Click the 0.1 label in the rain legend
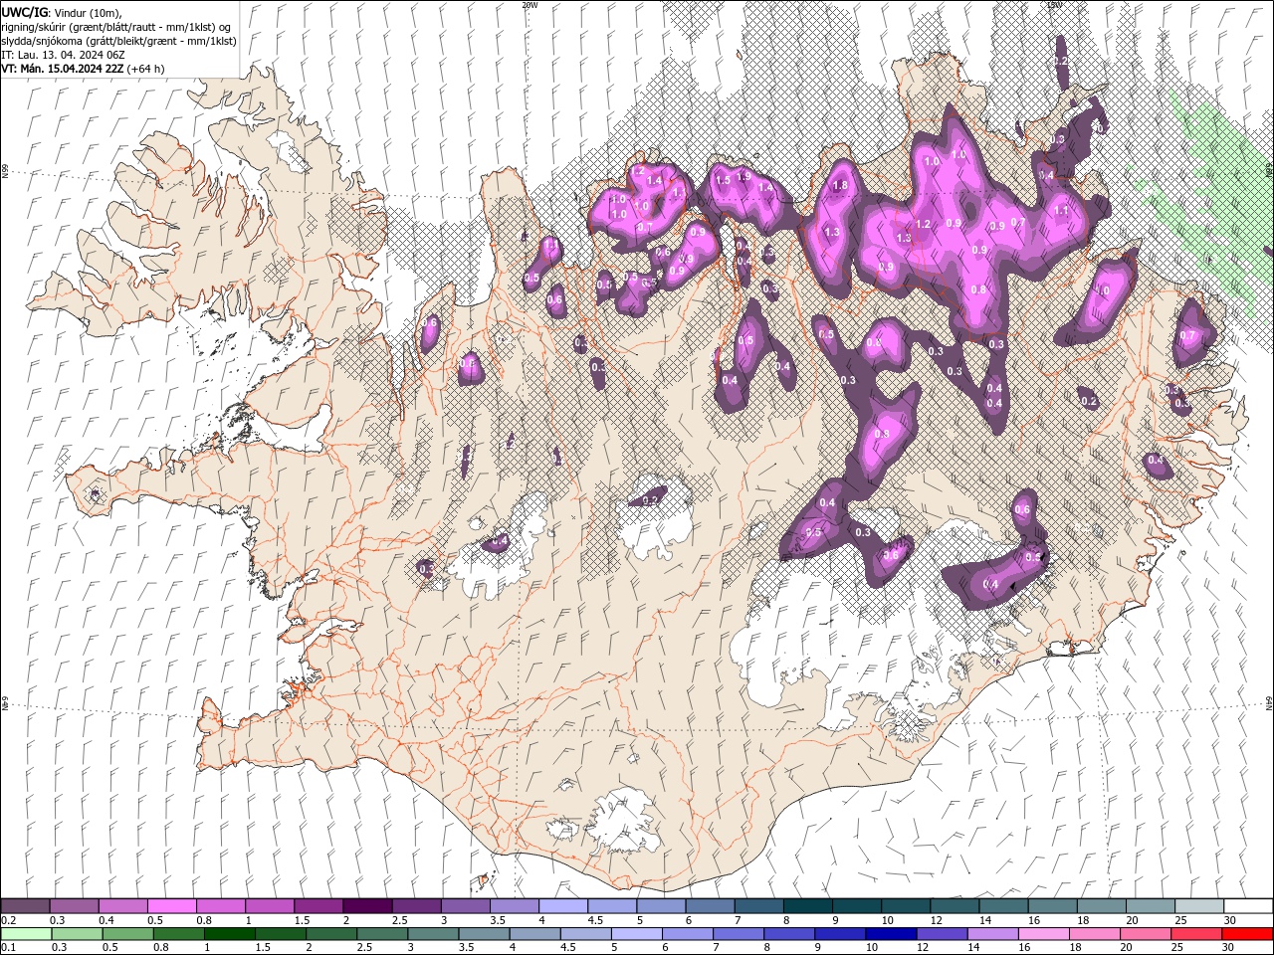The height and width of the screenshot is (955, 1274). click(9, 948)
